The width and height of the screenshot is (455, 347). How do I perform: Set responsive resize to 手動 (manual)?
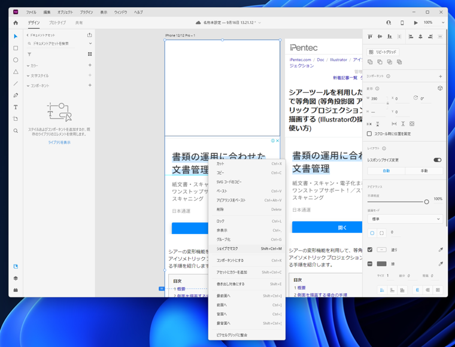pos(424,171)
